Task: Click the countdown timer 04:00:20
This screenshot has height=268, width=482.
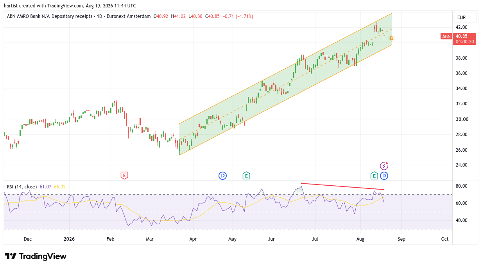Action: (465, 41)
